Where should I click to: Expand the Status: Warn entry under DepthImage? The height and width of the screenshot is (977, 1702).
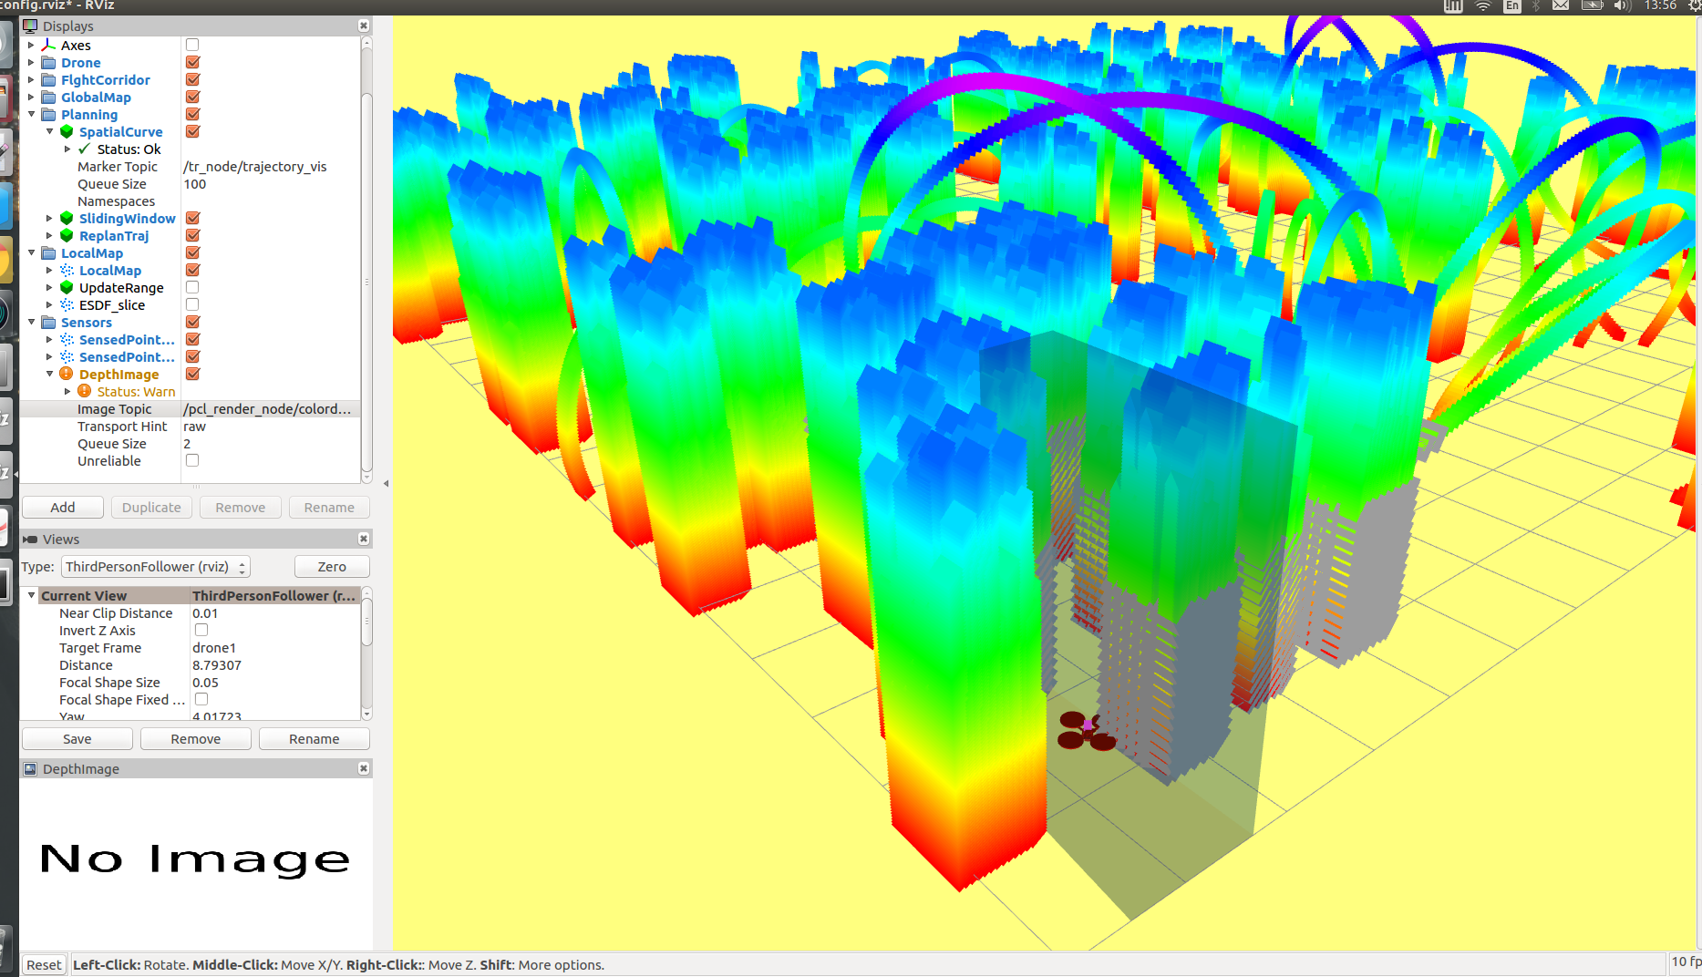[x=67, y=391]
